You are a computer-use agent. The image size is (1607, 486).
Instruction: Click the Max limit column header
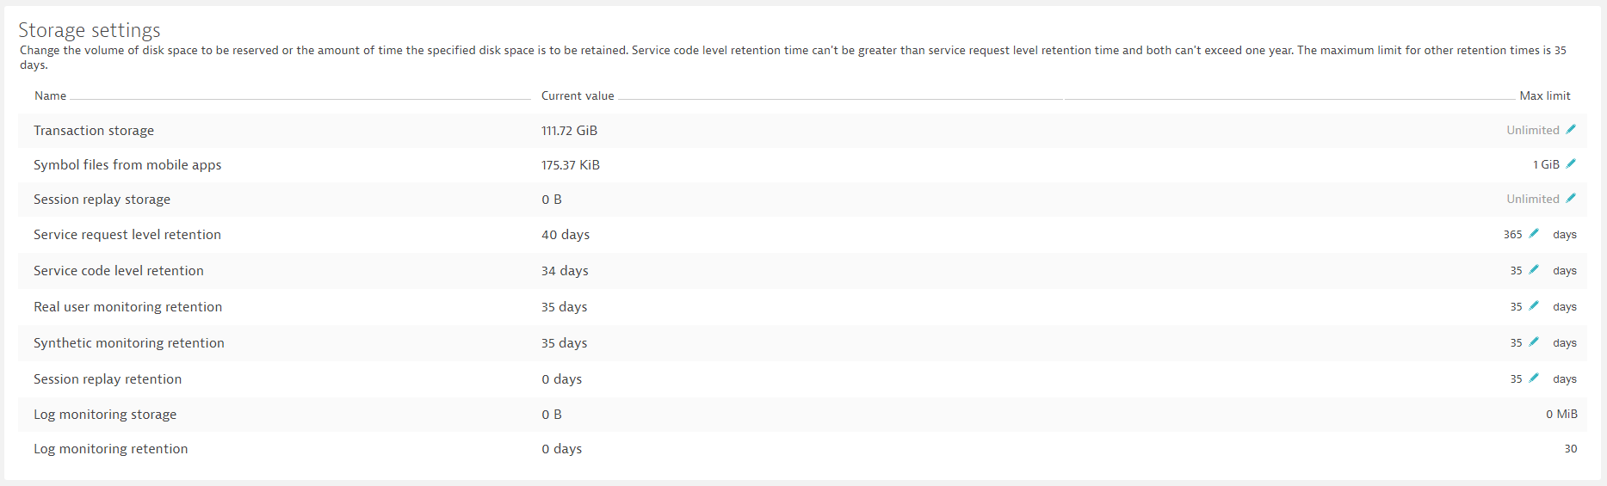click(1544, 96)
